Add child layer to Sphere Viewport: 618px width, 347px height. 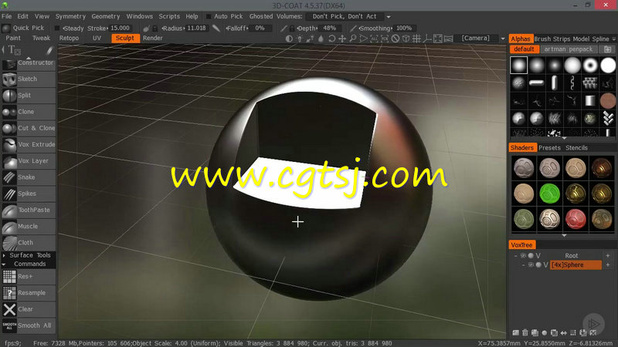(x=608, y=265)
